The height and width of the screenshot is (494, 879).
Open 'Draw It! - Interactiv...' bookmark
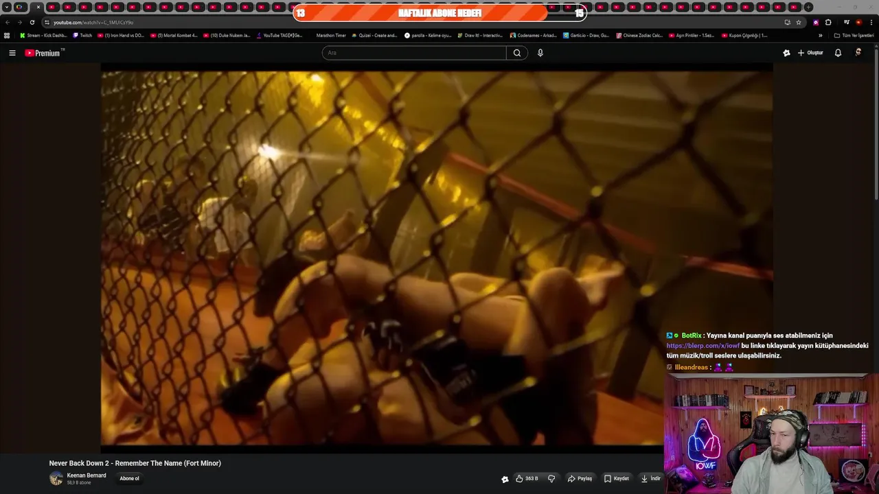coord(480,35)
